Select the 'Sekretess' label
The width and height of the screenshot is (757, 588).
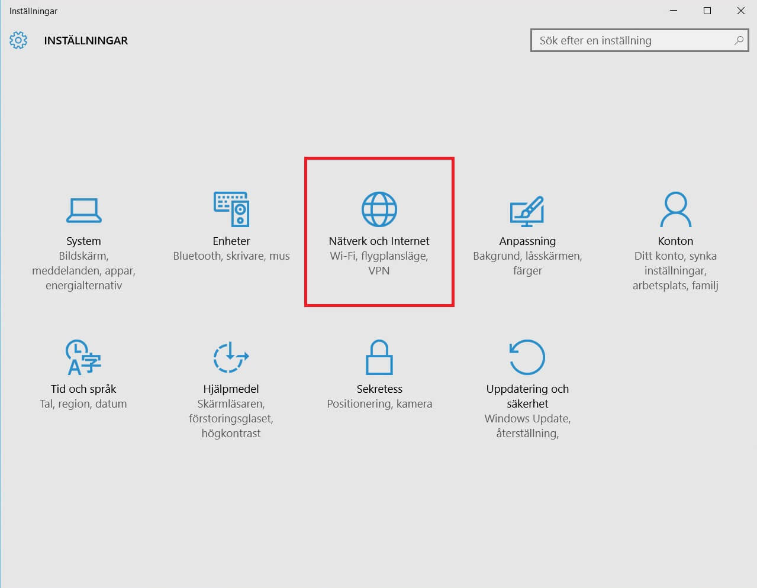point(379,389)
